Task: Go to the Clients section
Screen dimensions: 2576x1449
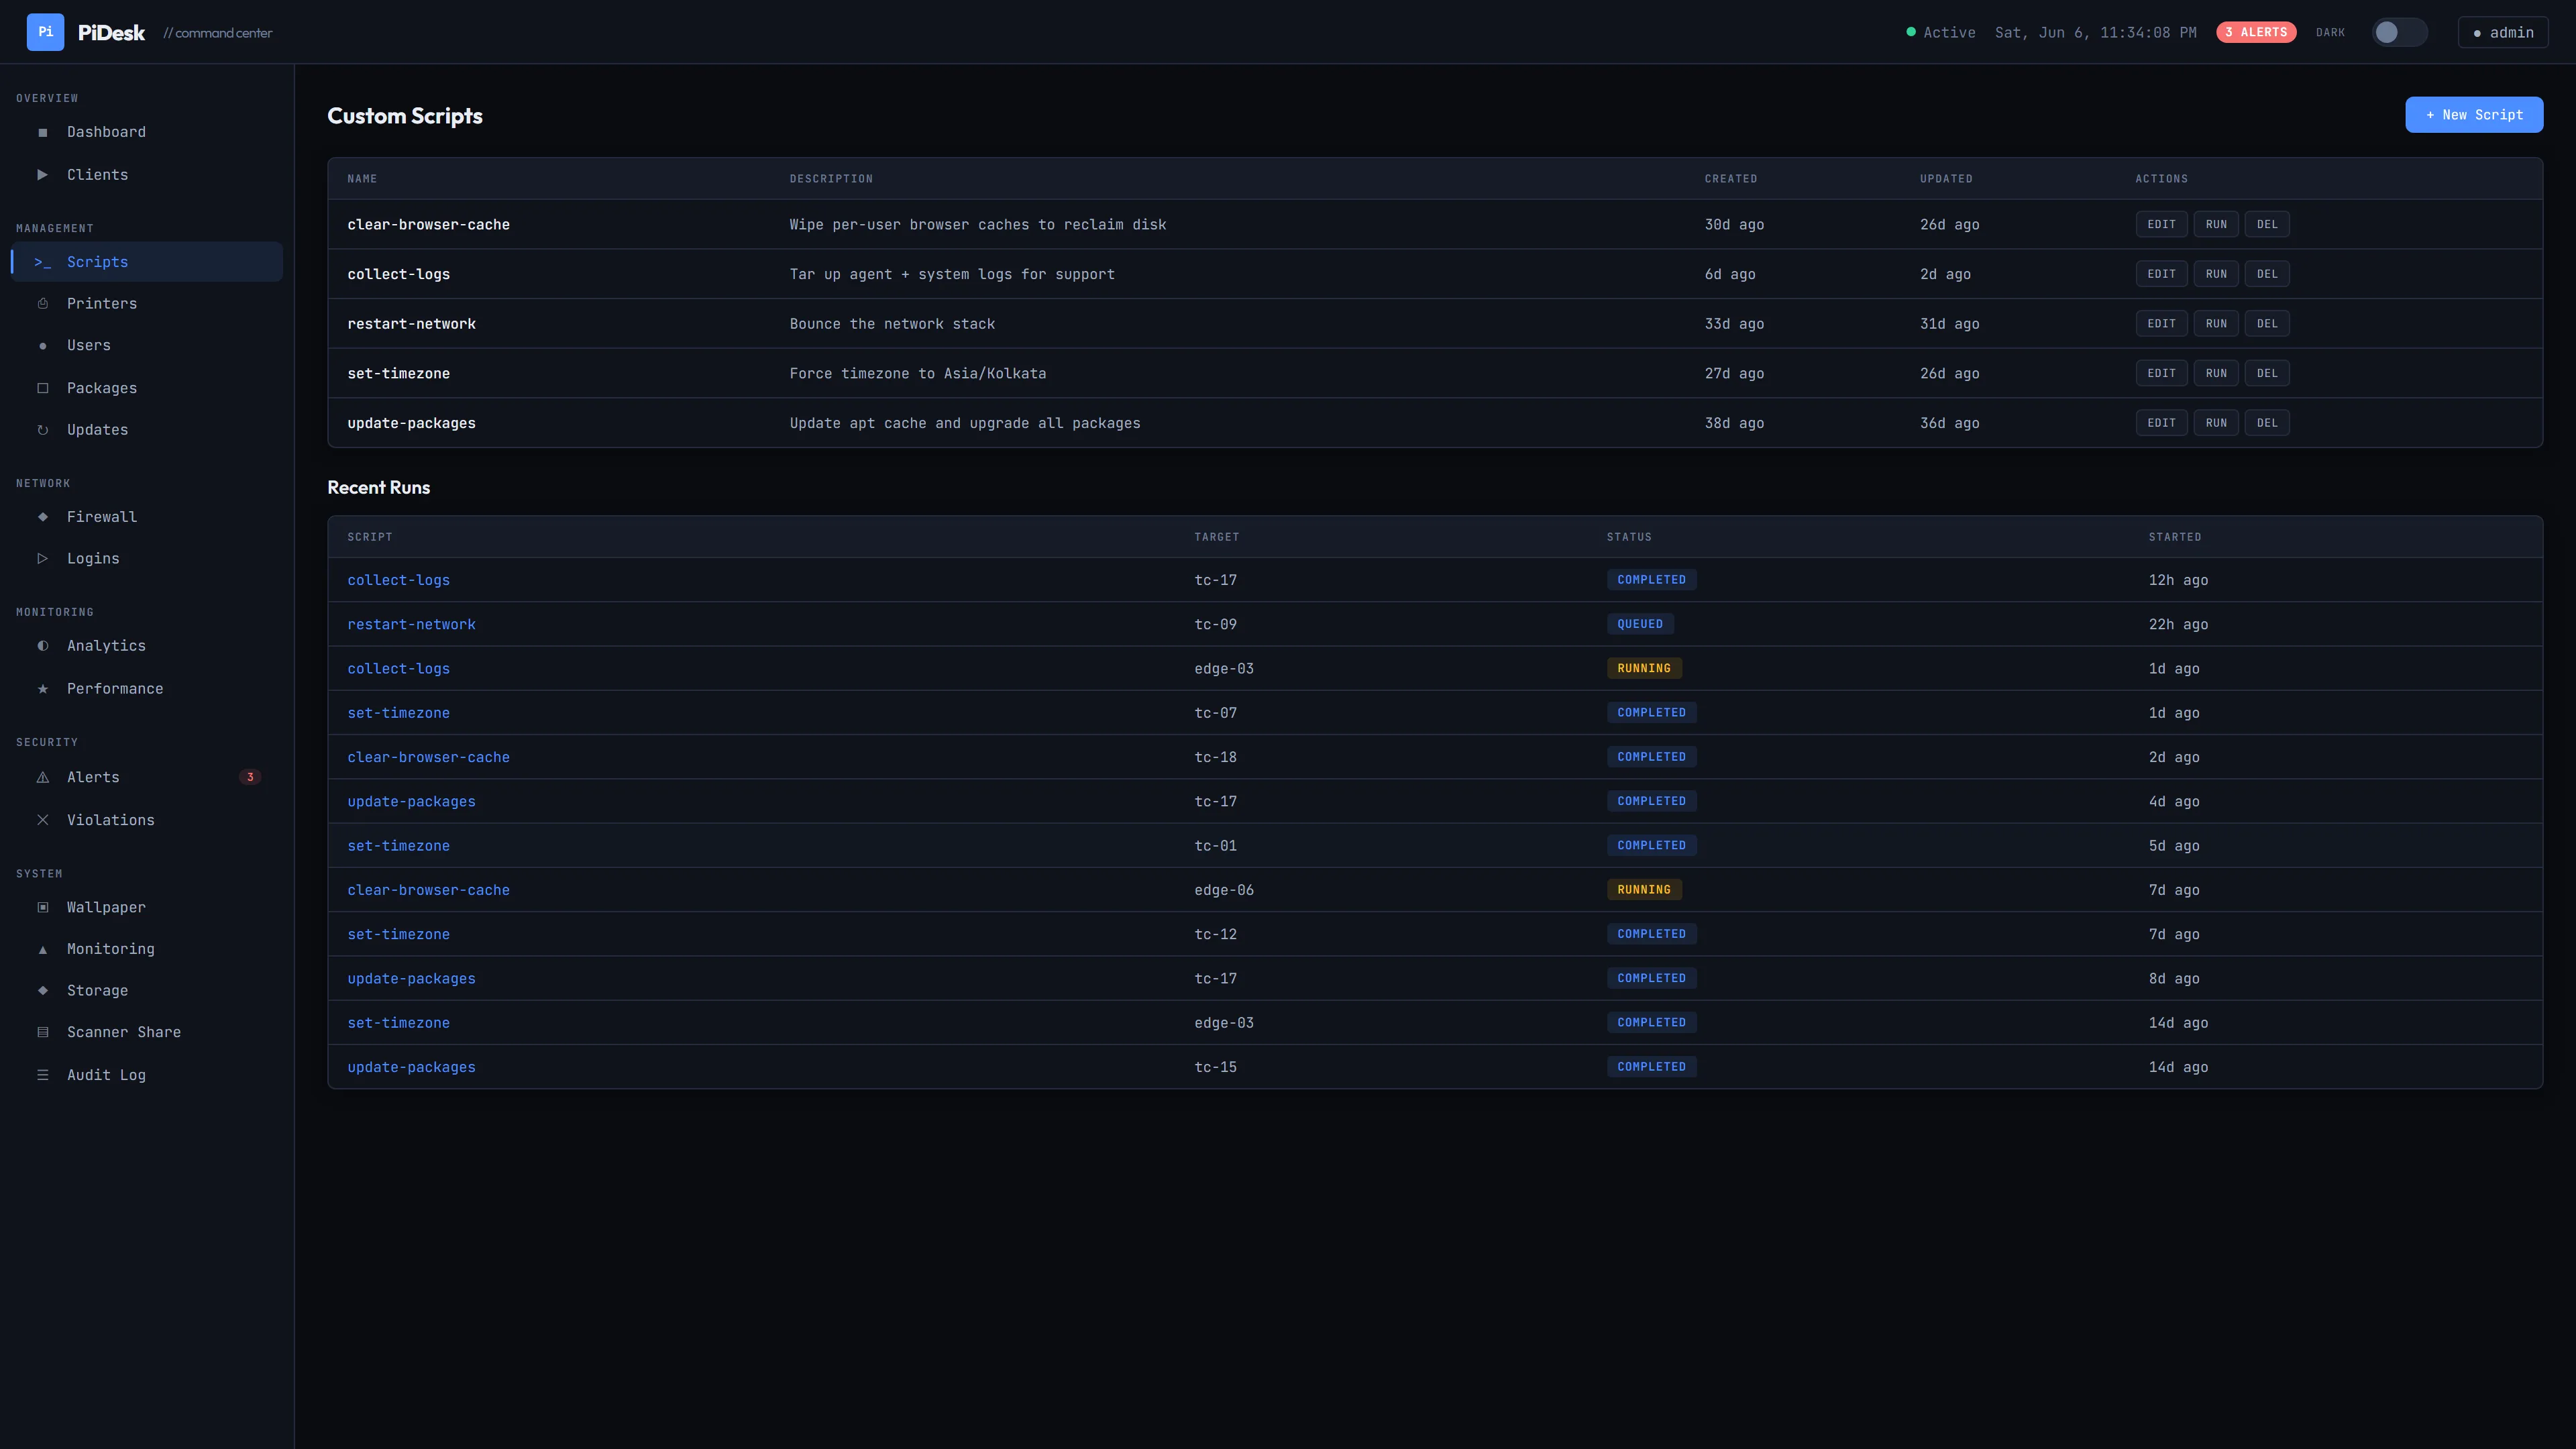Action: coord(147,174)
